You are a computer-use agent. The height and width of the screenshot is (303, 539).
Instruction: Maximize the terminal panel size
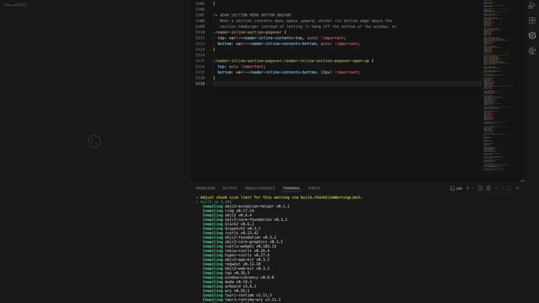tap(509, 189)
